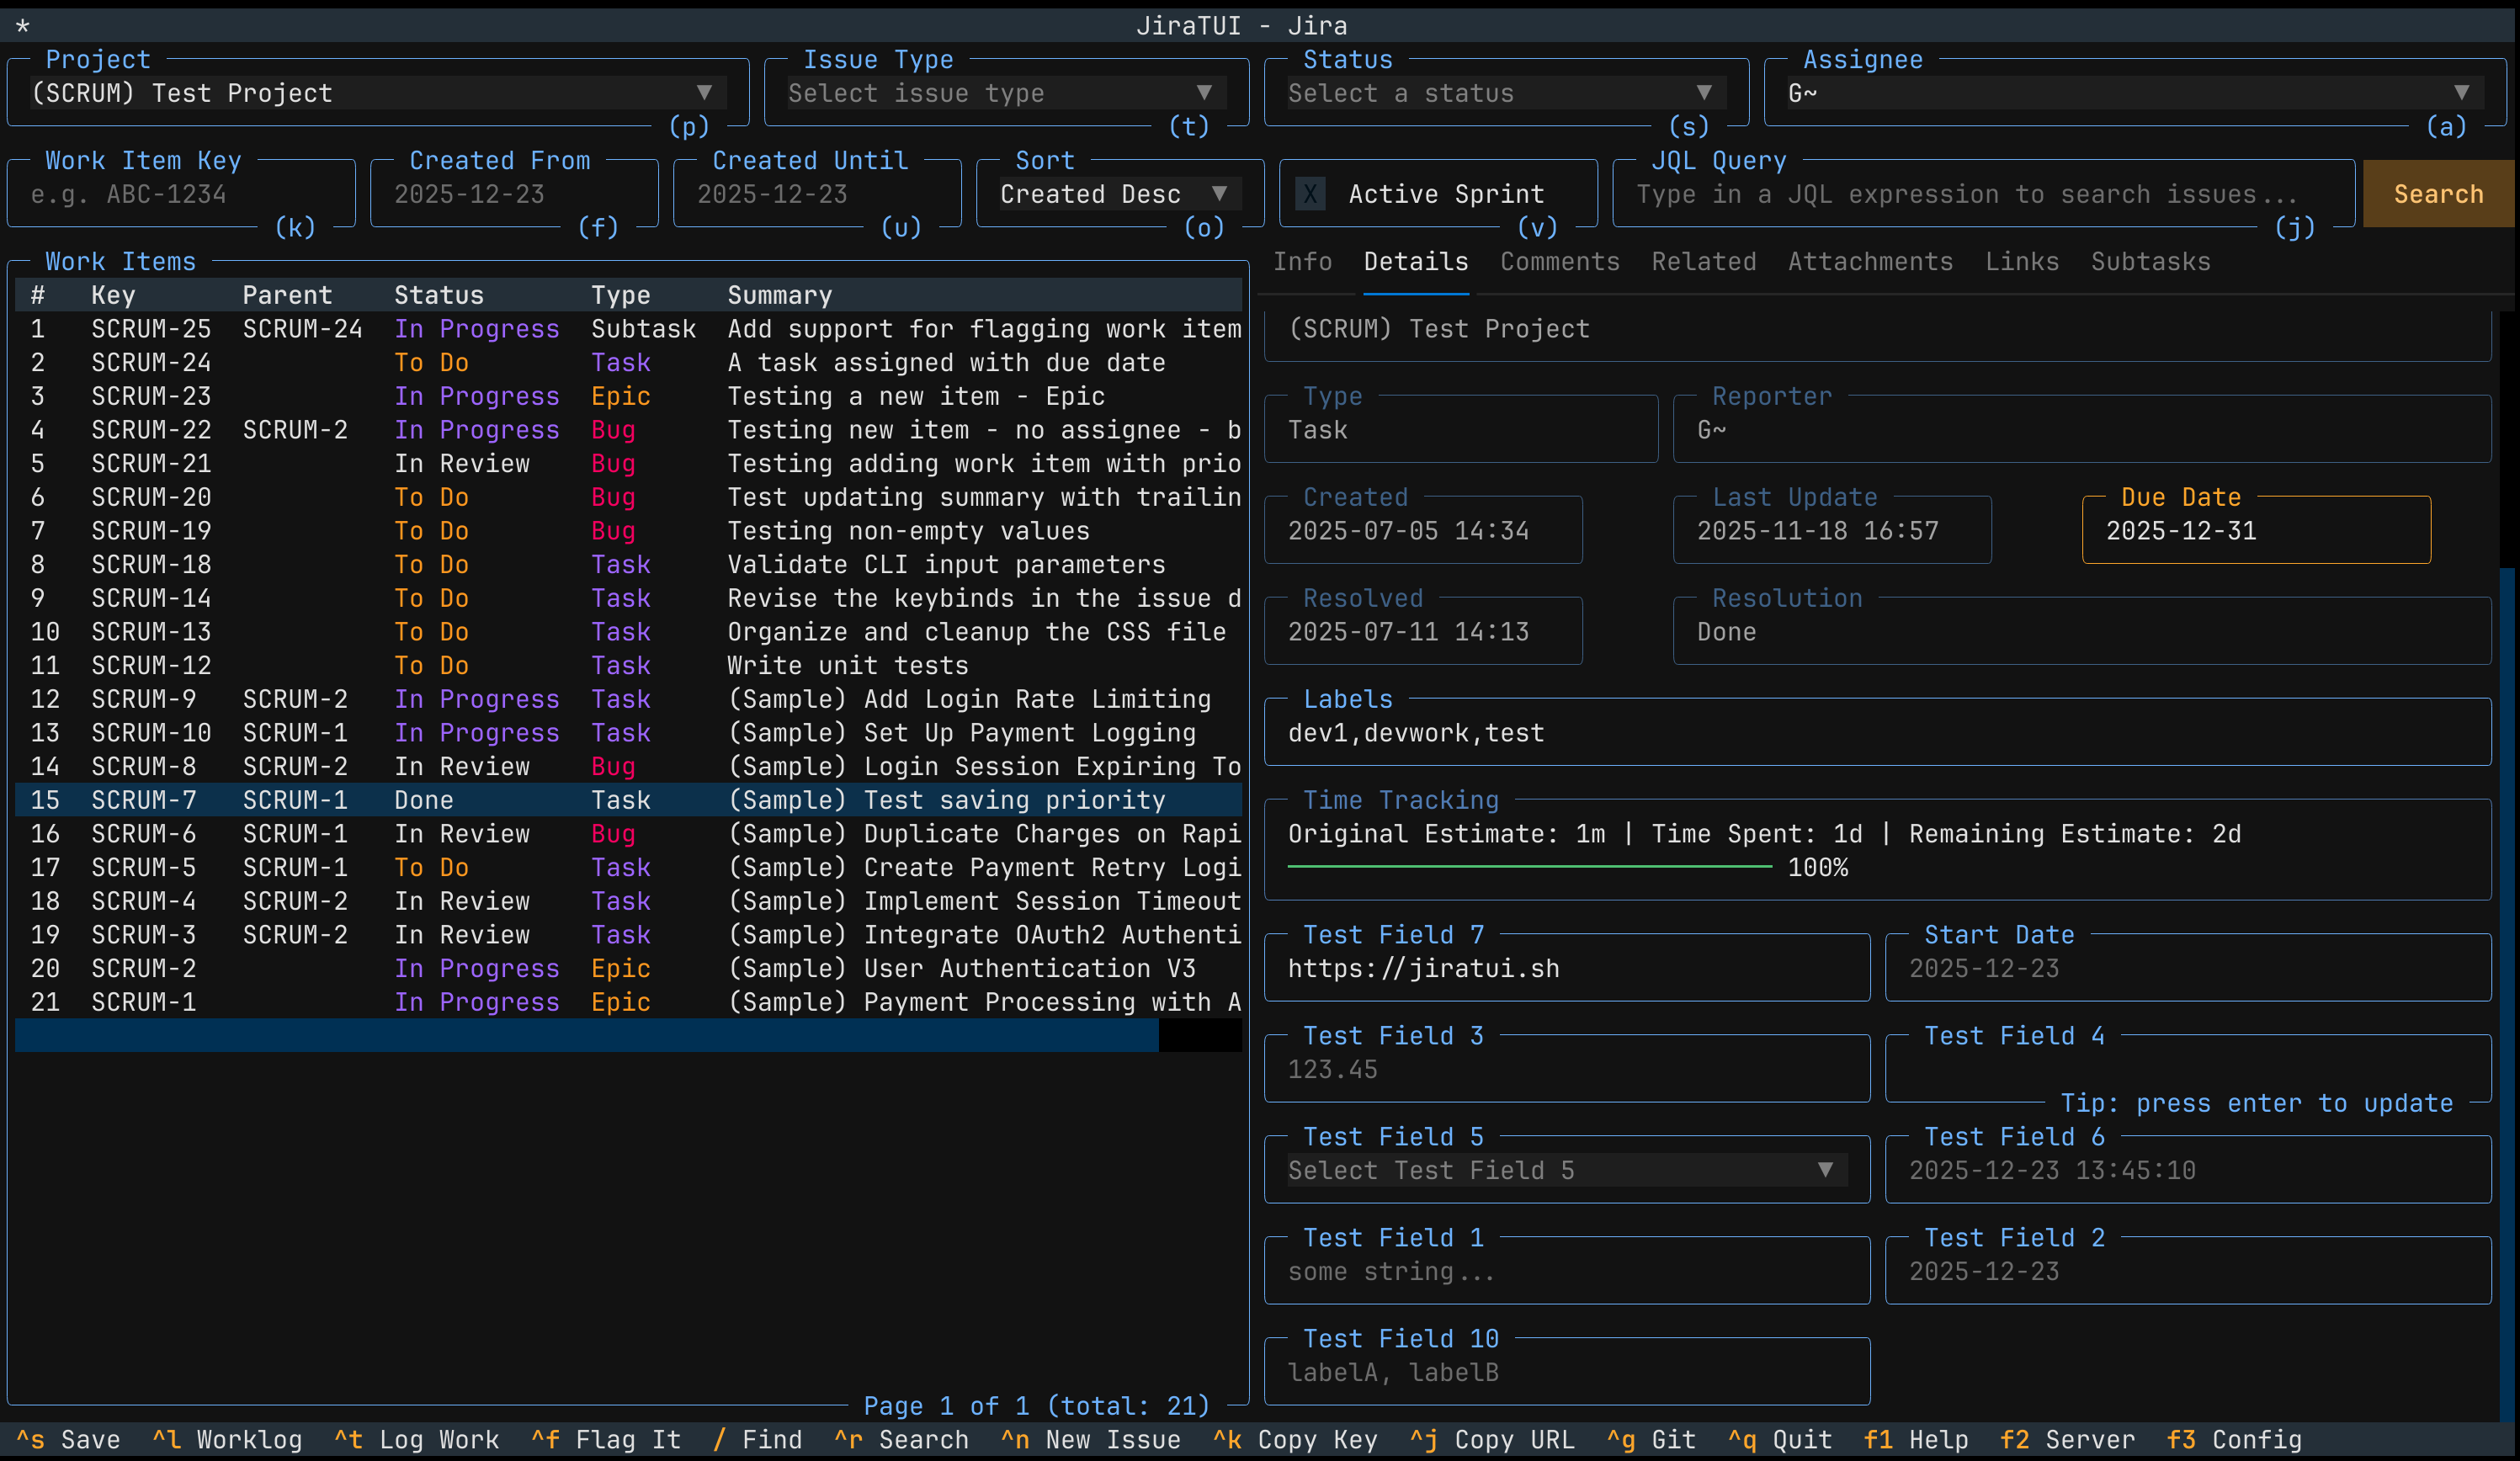Open the Assignee dropdown
The height and width of the screenshot is (1461, 2520).
[x=2135, y=93]
